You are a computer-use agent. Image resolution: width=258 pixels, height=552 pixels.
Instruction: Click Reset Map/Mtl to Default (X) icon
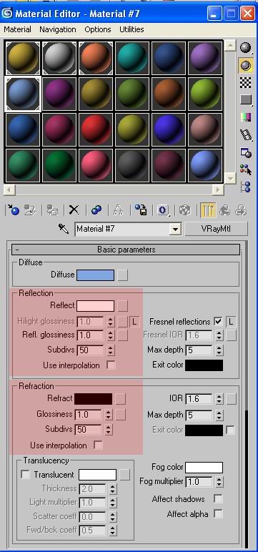[74, 210]
